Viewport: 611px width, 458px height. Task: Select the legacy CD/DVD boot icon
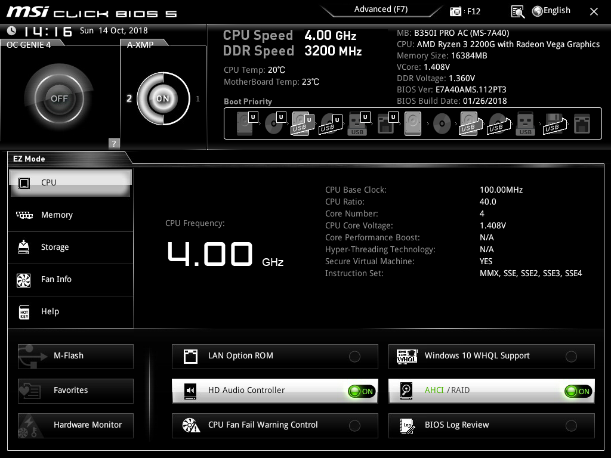(442, 124)
